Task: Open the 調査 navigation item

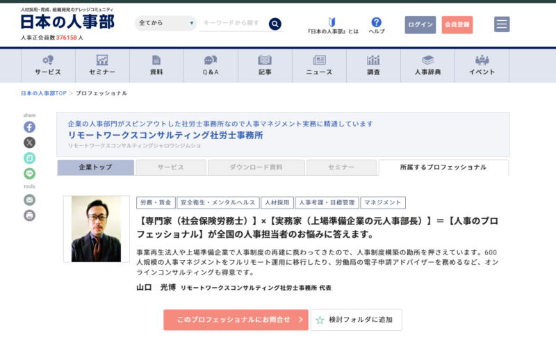Action: pos(373,65)
